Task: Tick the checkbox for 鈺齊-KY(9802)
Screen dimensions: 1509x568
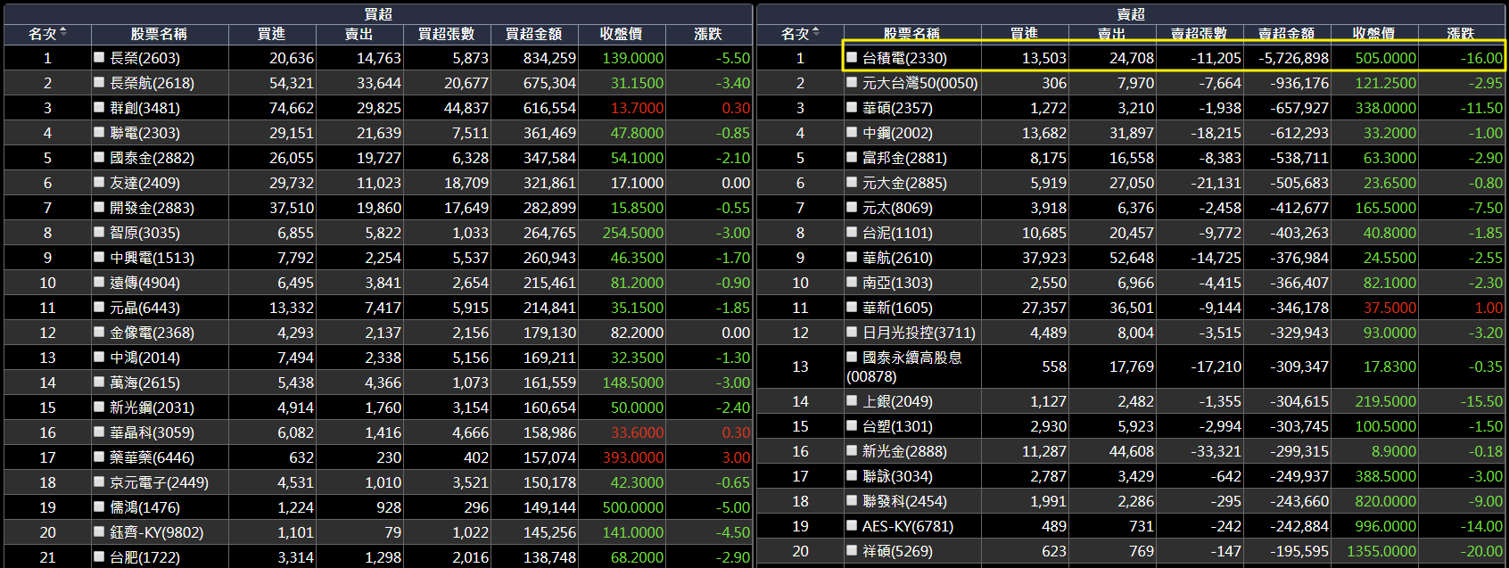Action: pos(99,531)
